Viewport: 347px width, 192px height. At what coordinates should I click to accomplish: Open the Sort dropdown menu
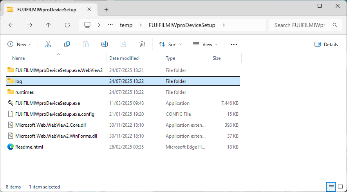[x=170, y=45]
